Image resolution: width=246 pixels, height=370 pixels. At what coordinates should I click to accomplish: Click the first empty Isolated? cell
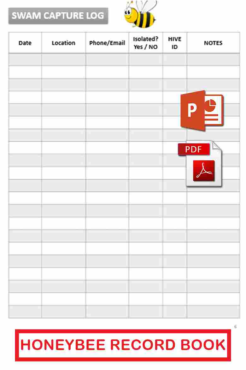(145, 59)
